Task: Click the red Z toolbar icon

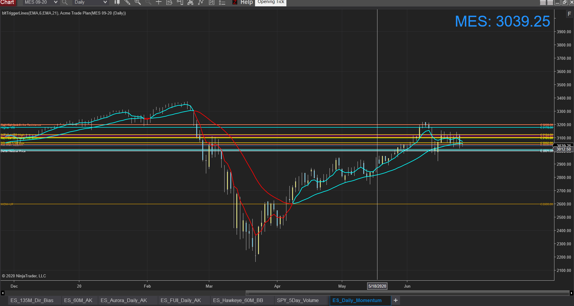Action: 235,2
